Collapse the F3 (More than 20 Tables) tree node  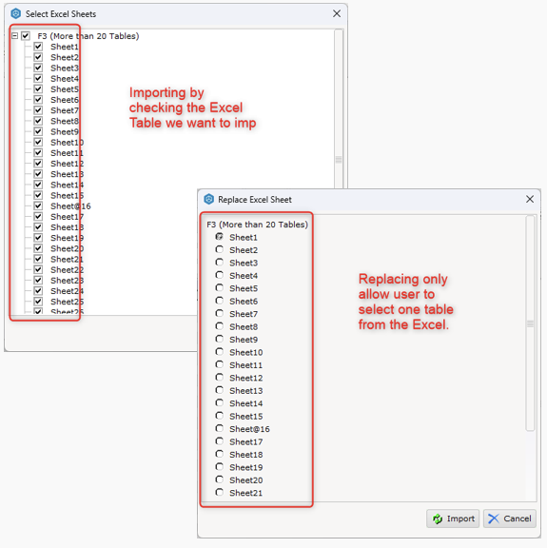pyautogui.click(x=14, y=35)
